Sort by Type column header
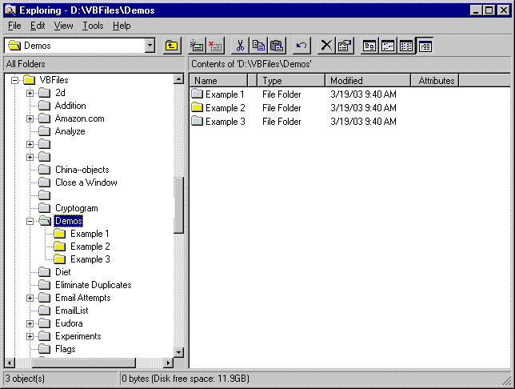 [x=291, y=81]
